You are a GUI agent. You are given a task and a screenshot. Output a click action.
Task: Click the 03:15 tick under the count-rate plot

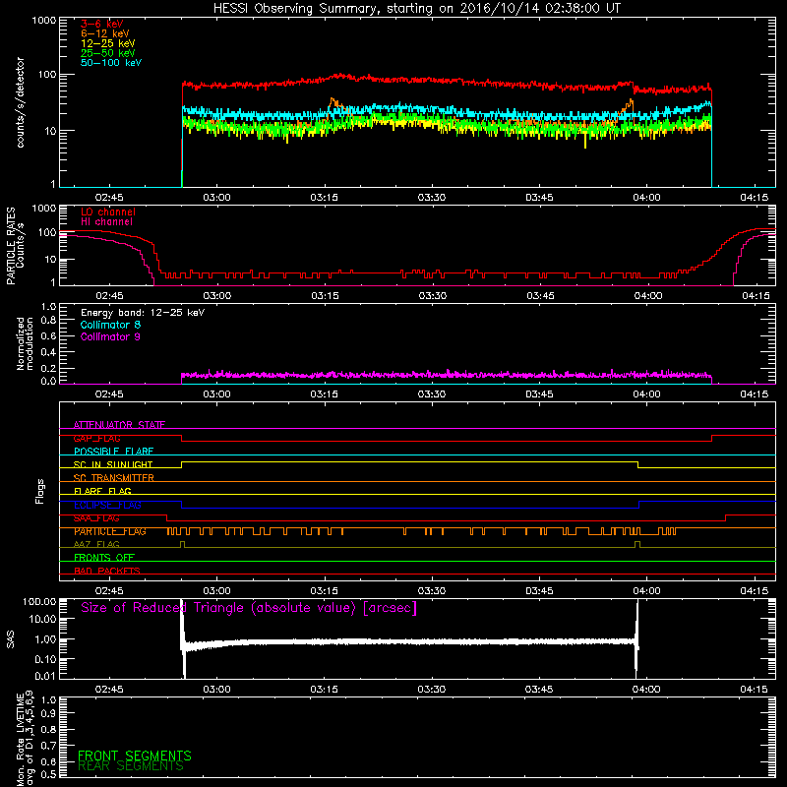[325, 198]
